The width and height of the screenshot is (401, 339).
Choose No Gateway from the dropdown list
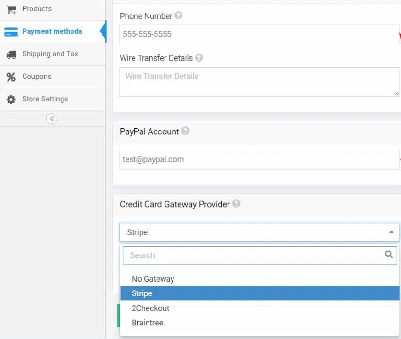click(153, 279)
